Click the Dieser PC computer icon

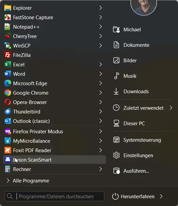click(116, 123)
